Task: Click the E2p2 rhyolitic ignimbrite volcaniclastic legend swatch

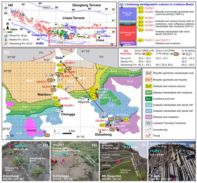Action: pyautogui.click(x=148, y=73)
